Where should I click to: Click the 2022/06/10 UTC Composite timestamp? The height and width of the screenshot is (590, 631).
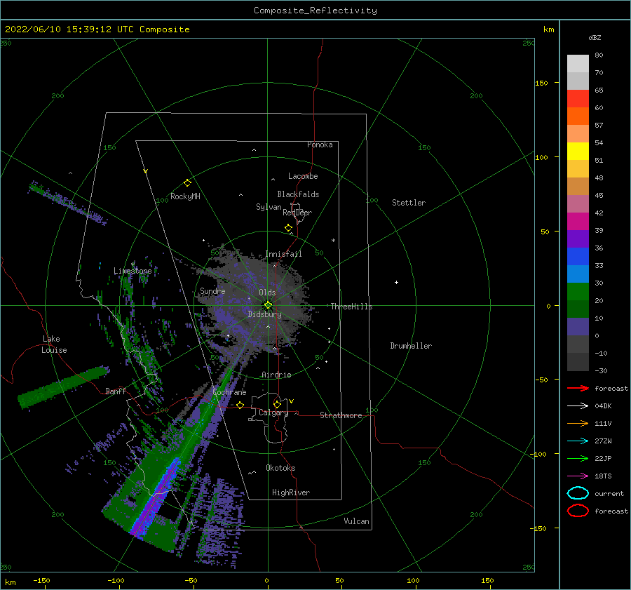(97, 29)
